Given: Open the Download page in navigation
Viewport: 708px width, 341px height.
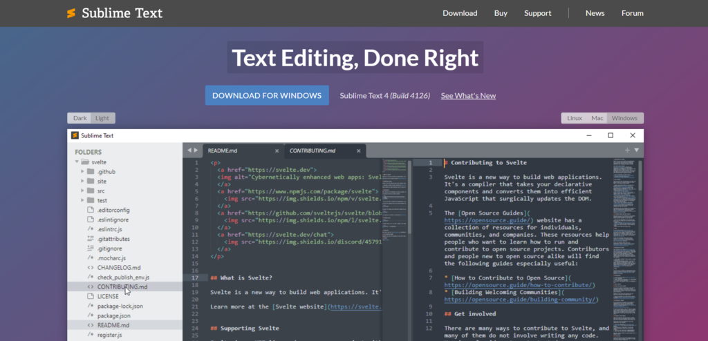Looking at the screenshot, I should [460, 13].
